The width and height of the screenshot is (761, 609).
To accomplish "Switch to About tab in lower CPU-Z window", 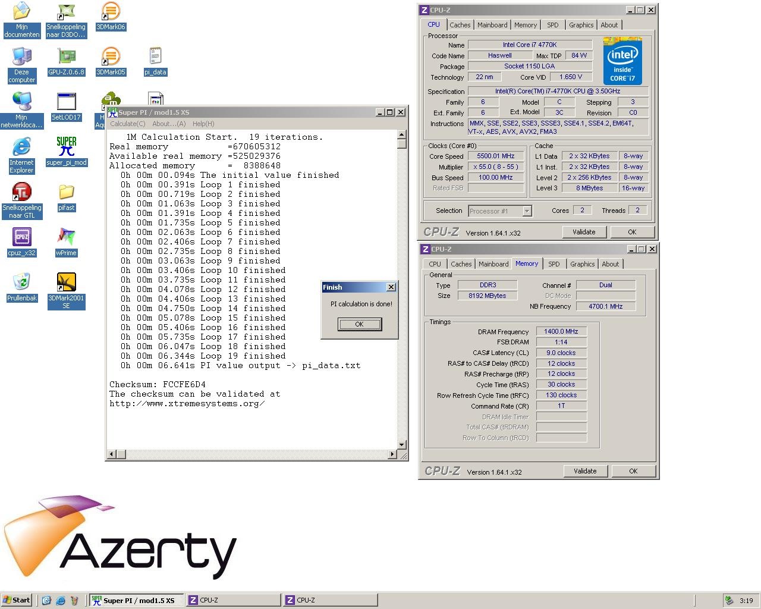I will click(611, 264).
